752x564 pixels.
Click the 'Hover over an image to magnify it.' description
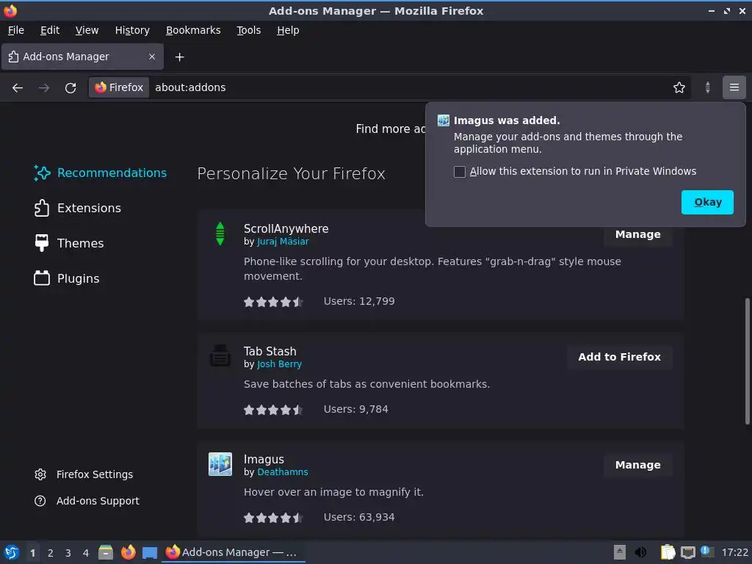click(334, 492)
